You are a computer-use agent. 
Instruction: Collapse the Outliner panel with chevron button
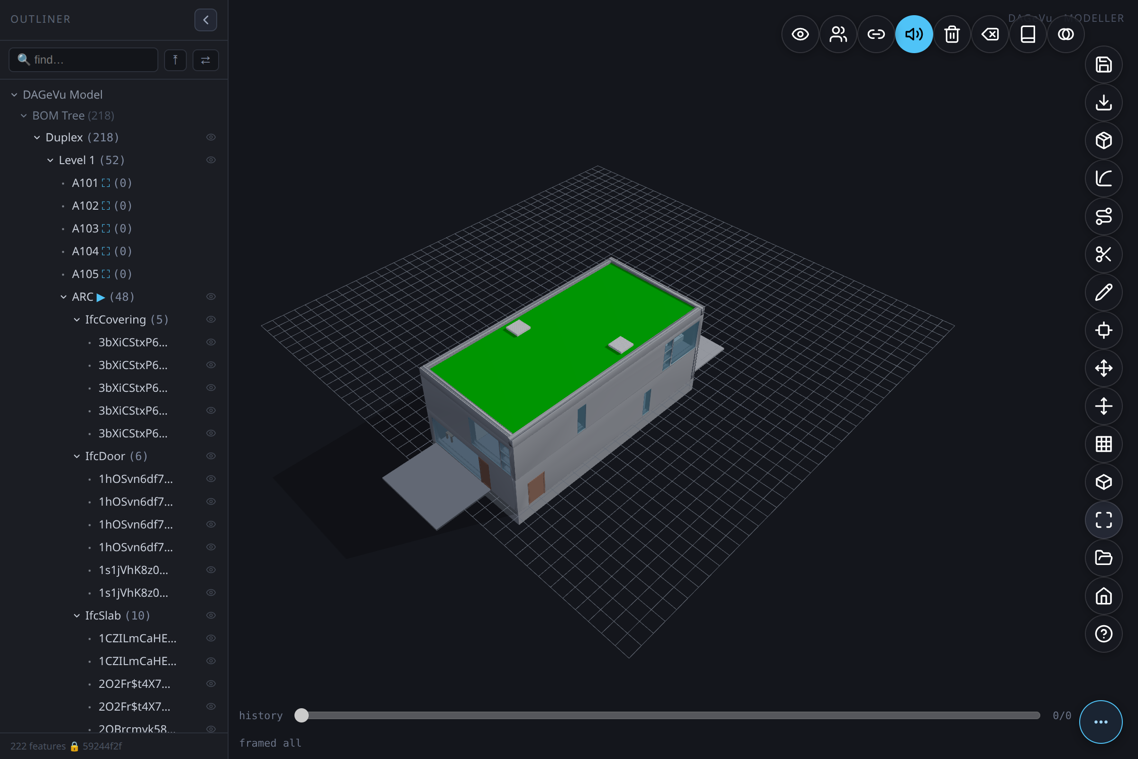click(206, 20)
